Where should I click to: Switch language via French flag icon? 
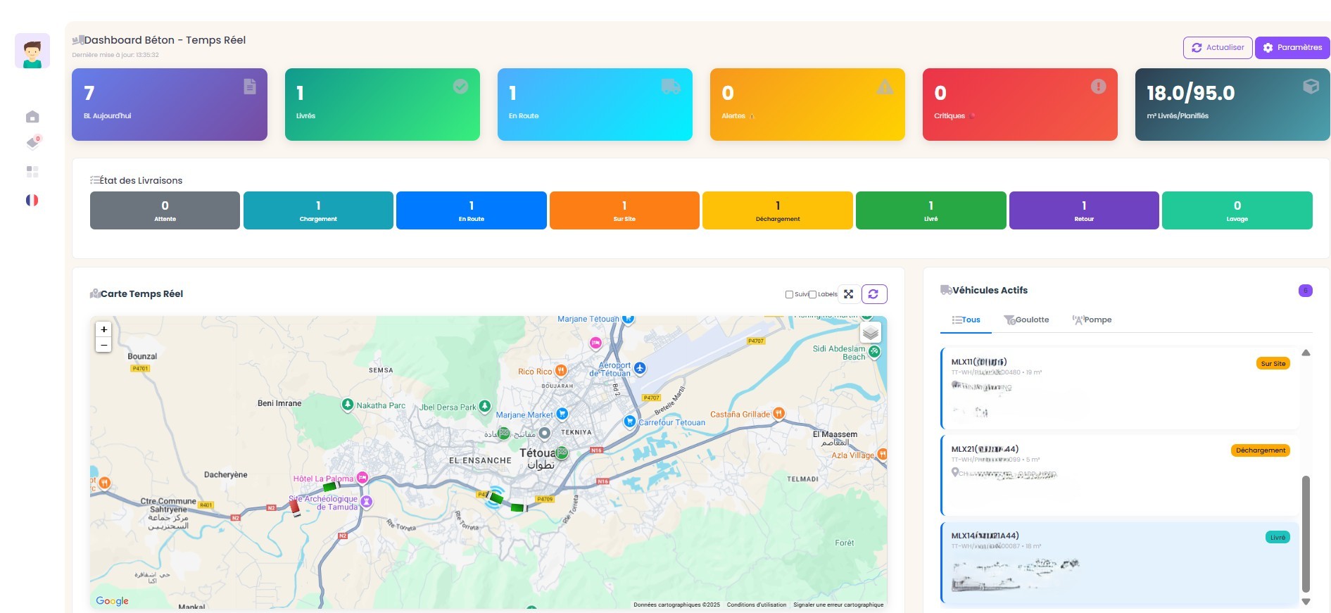click(32, 200)
